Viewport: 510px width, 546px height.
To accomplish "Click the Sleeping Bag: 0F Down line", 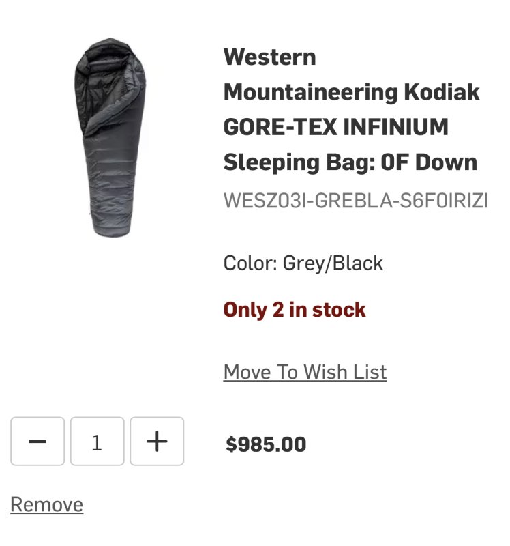I will [x=350, y=162].
